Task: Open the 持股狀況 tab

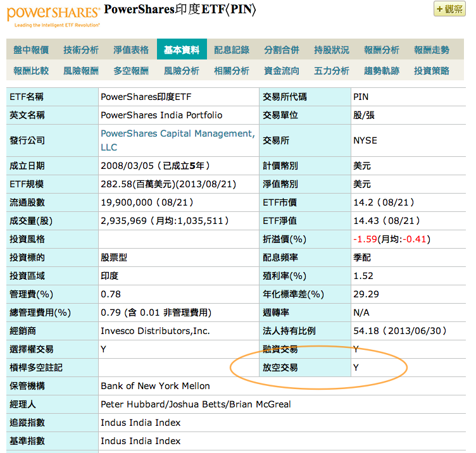Action: coord(332,49)
